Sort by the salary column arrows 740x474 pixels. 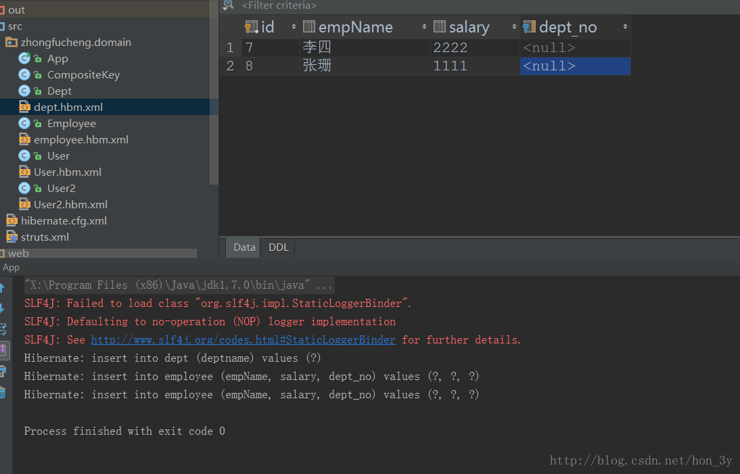(x=514, y=27)
